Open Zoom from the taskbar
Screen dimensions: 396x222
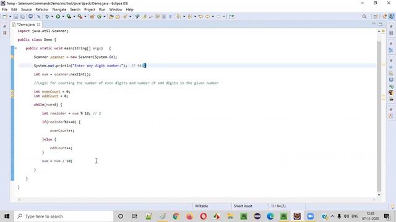pos(311,216)
